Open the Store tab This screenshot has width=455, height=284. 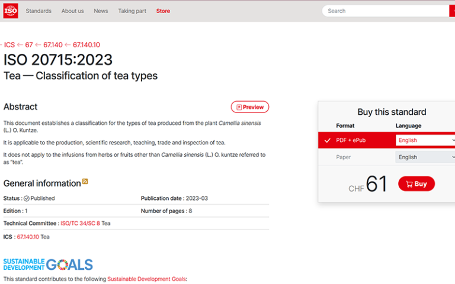[163, 11]
